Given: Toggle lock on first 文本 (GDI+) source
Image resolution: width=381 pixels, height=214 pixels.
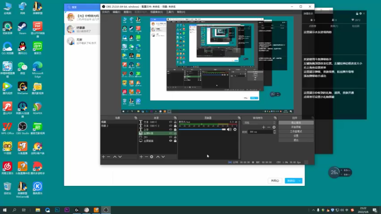Looking at the screenshot, I should point(175,122).
